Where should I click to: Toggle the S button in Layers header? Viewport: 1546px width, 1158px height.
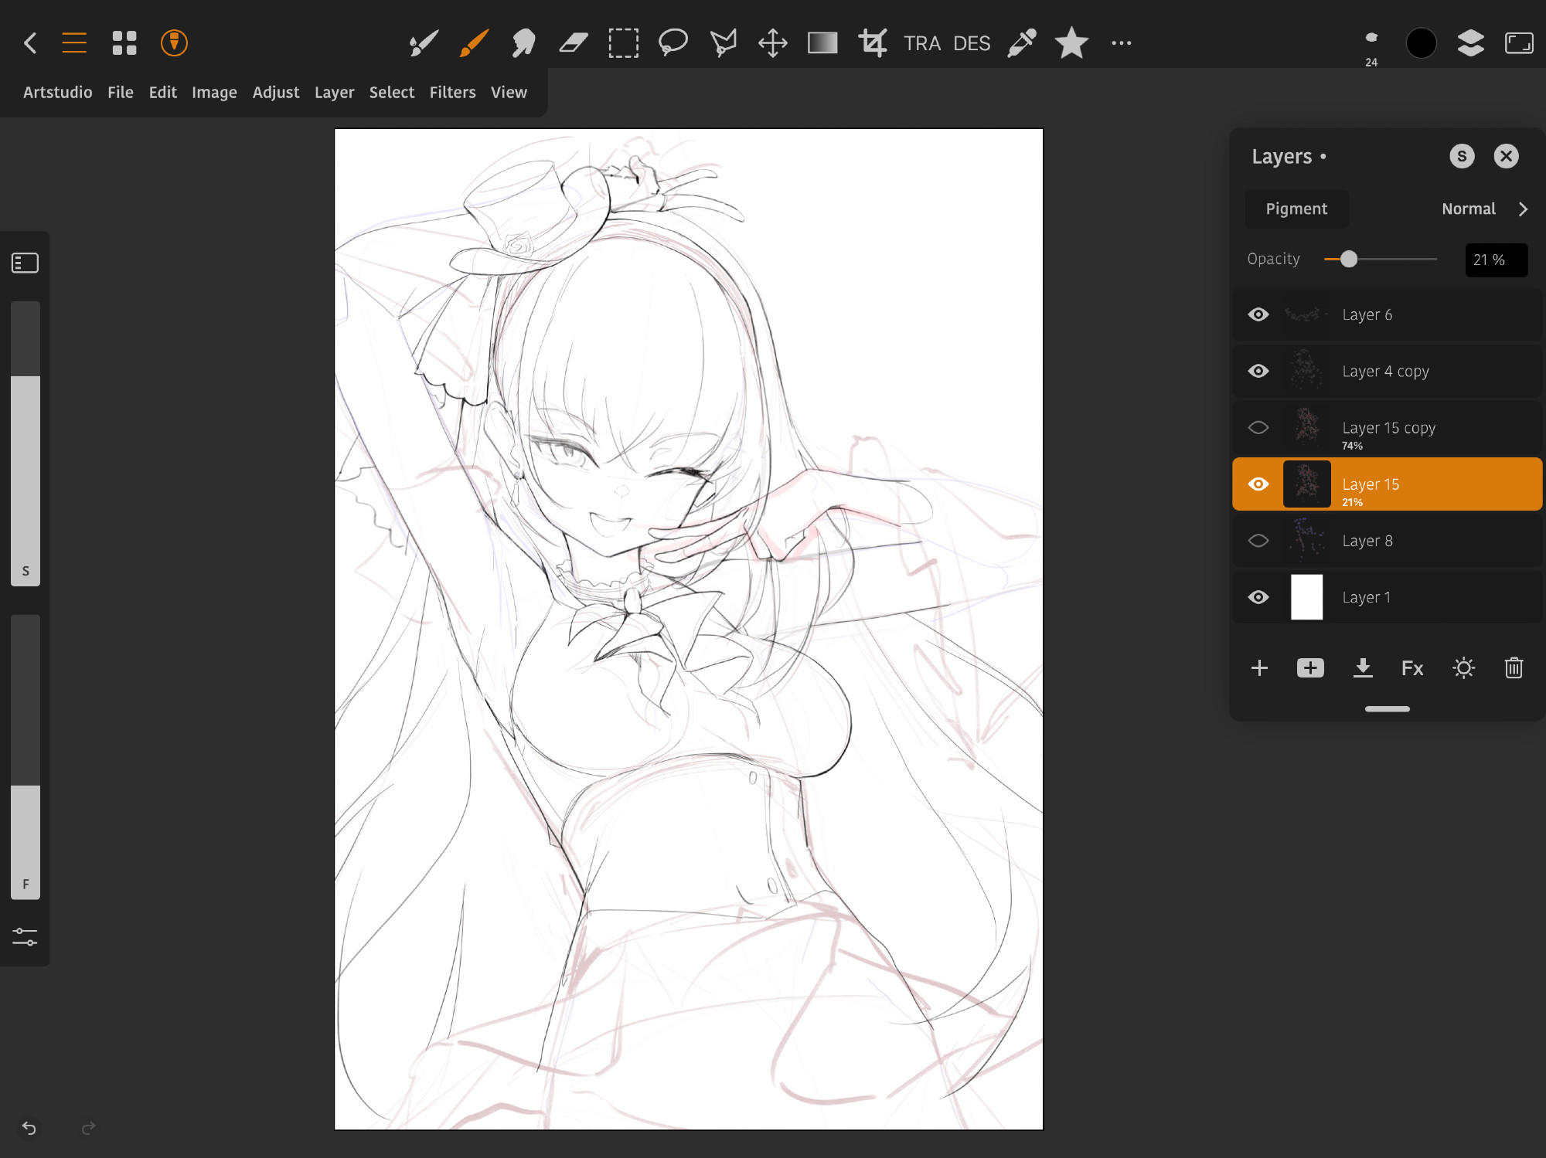tap(1462, 156)
